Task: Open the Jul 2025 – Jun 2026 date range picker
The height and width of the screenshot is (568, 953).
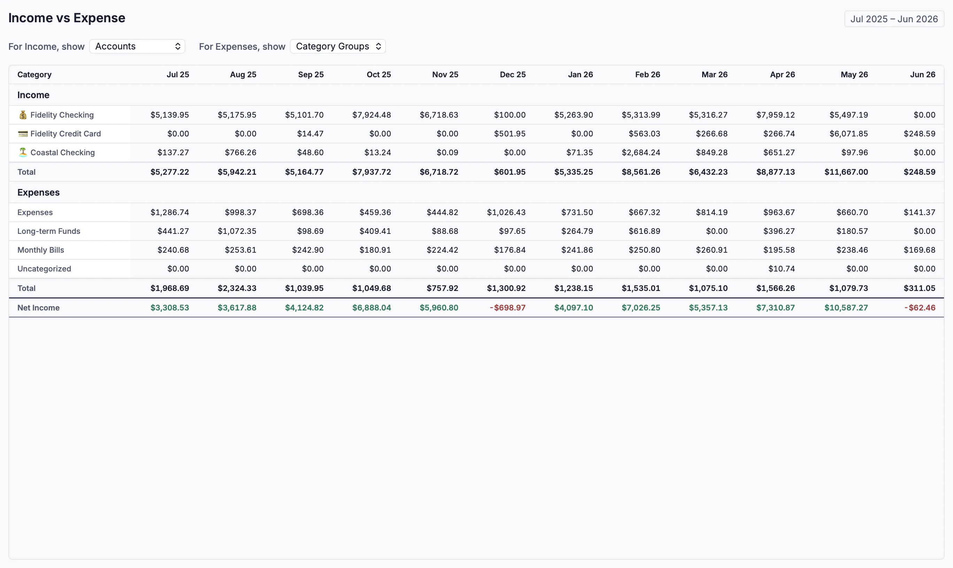Action: pos(894,19)
